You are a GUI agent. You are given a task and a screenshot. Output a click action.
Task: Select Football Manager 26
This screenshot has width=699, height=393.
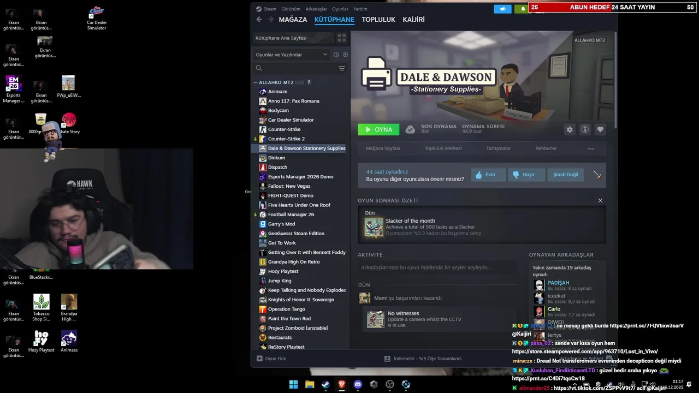[291, 215]
